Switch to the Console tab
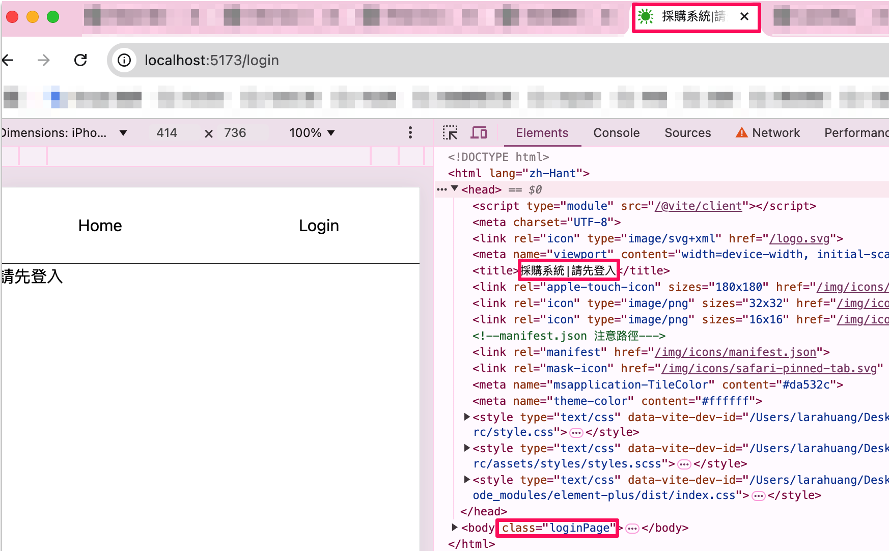Image resolution: width=889 pixels, height=551 pixels. 616,133
